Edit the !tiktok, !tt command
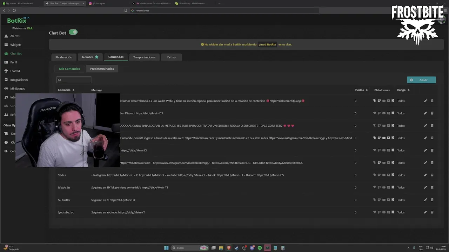 [x=425, y=187]
